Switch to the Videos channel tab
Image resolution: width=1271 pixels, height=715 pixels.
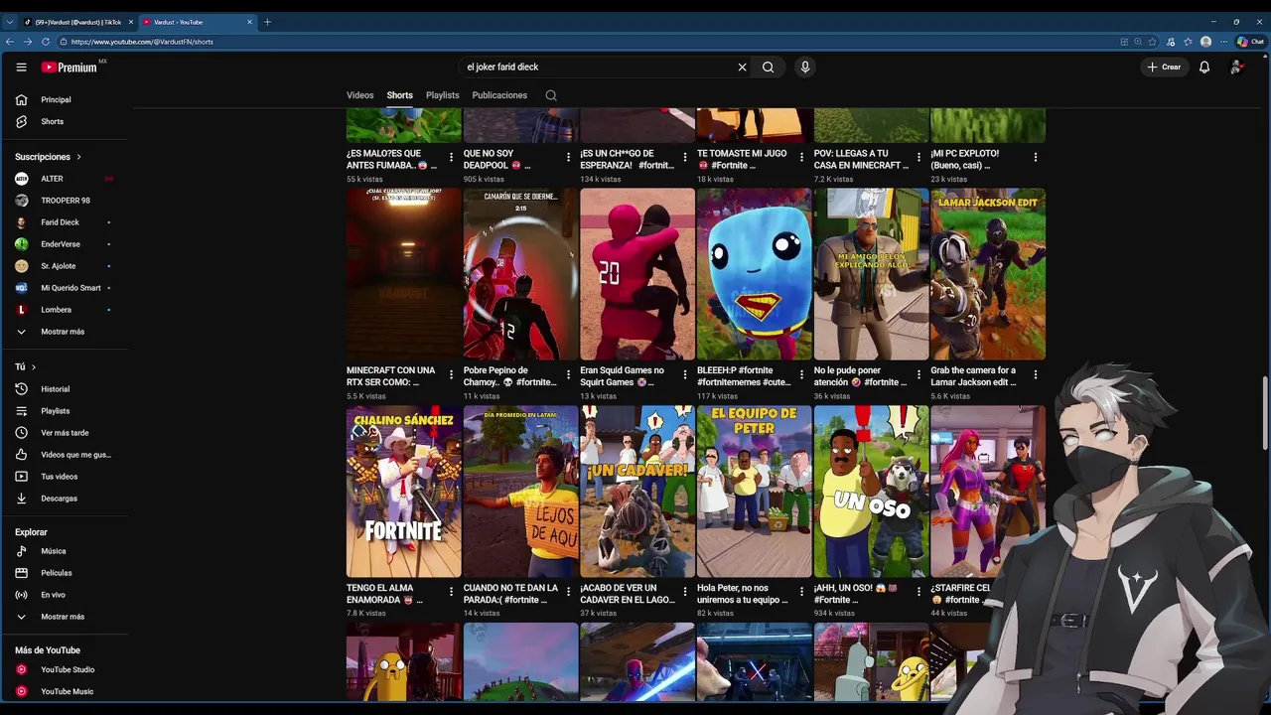click(x=360, y=95)
